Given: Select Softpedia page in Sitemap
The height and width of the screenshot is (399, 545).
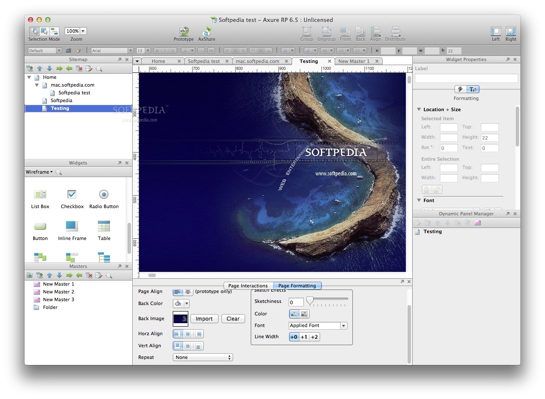Looking at the screenshot, I should click(x=61, y=101).
